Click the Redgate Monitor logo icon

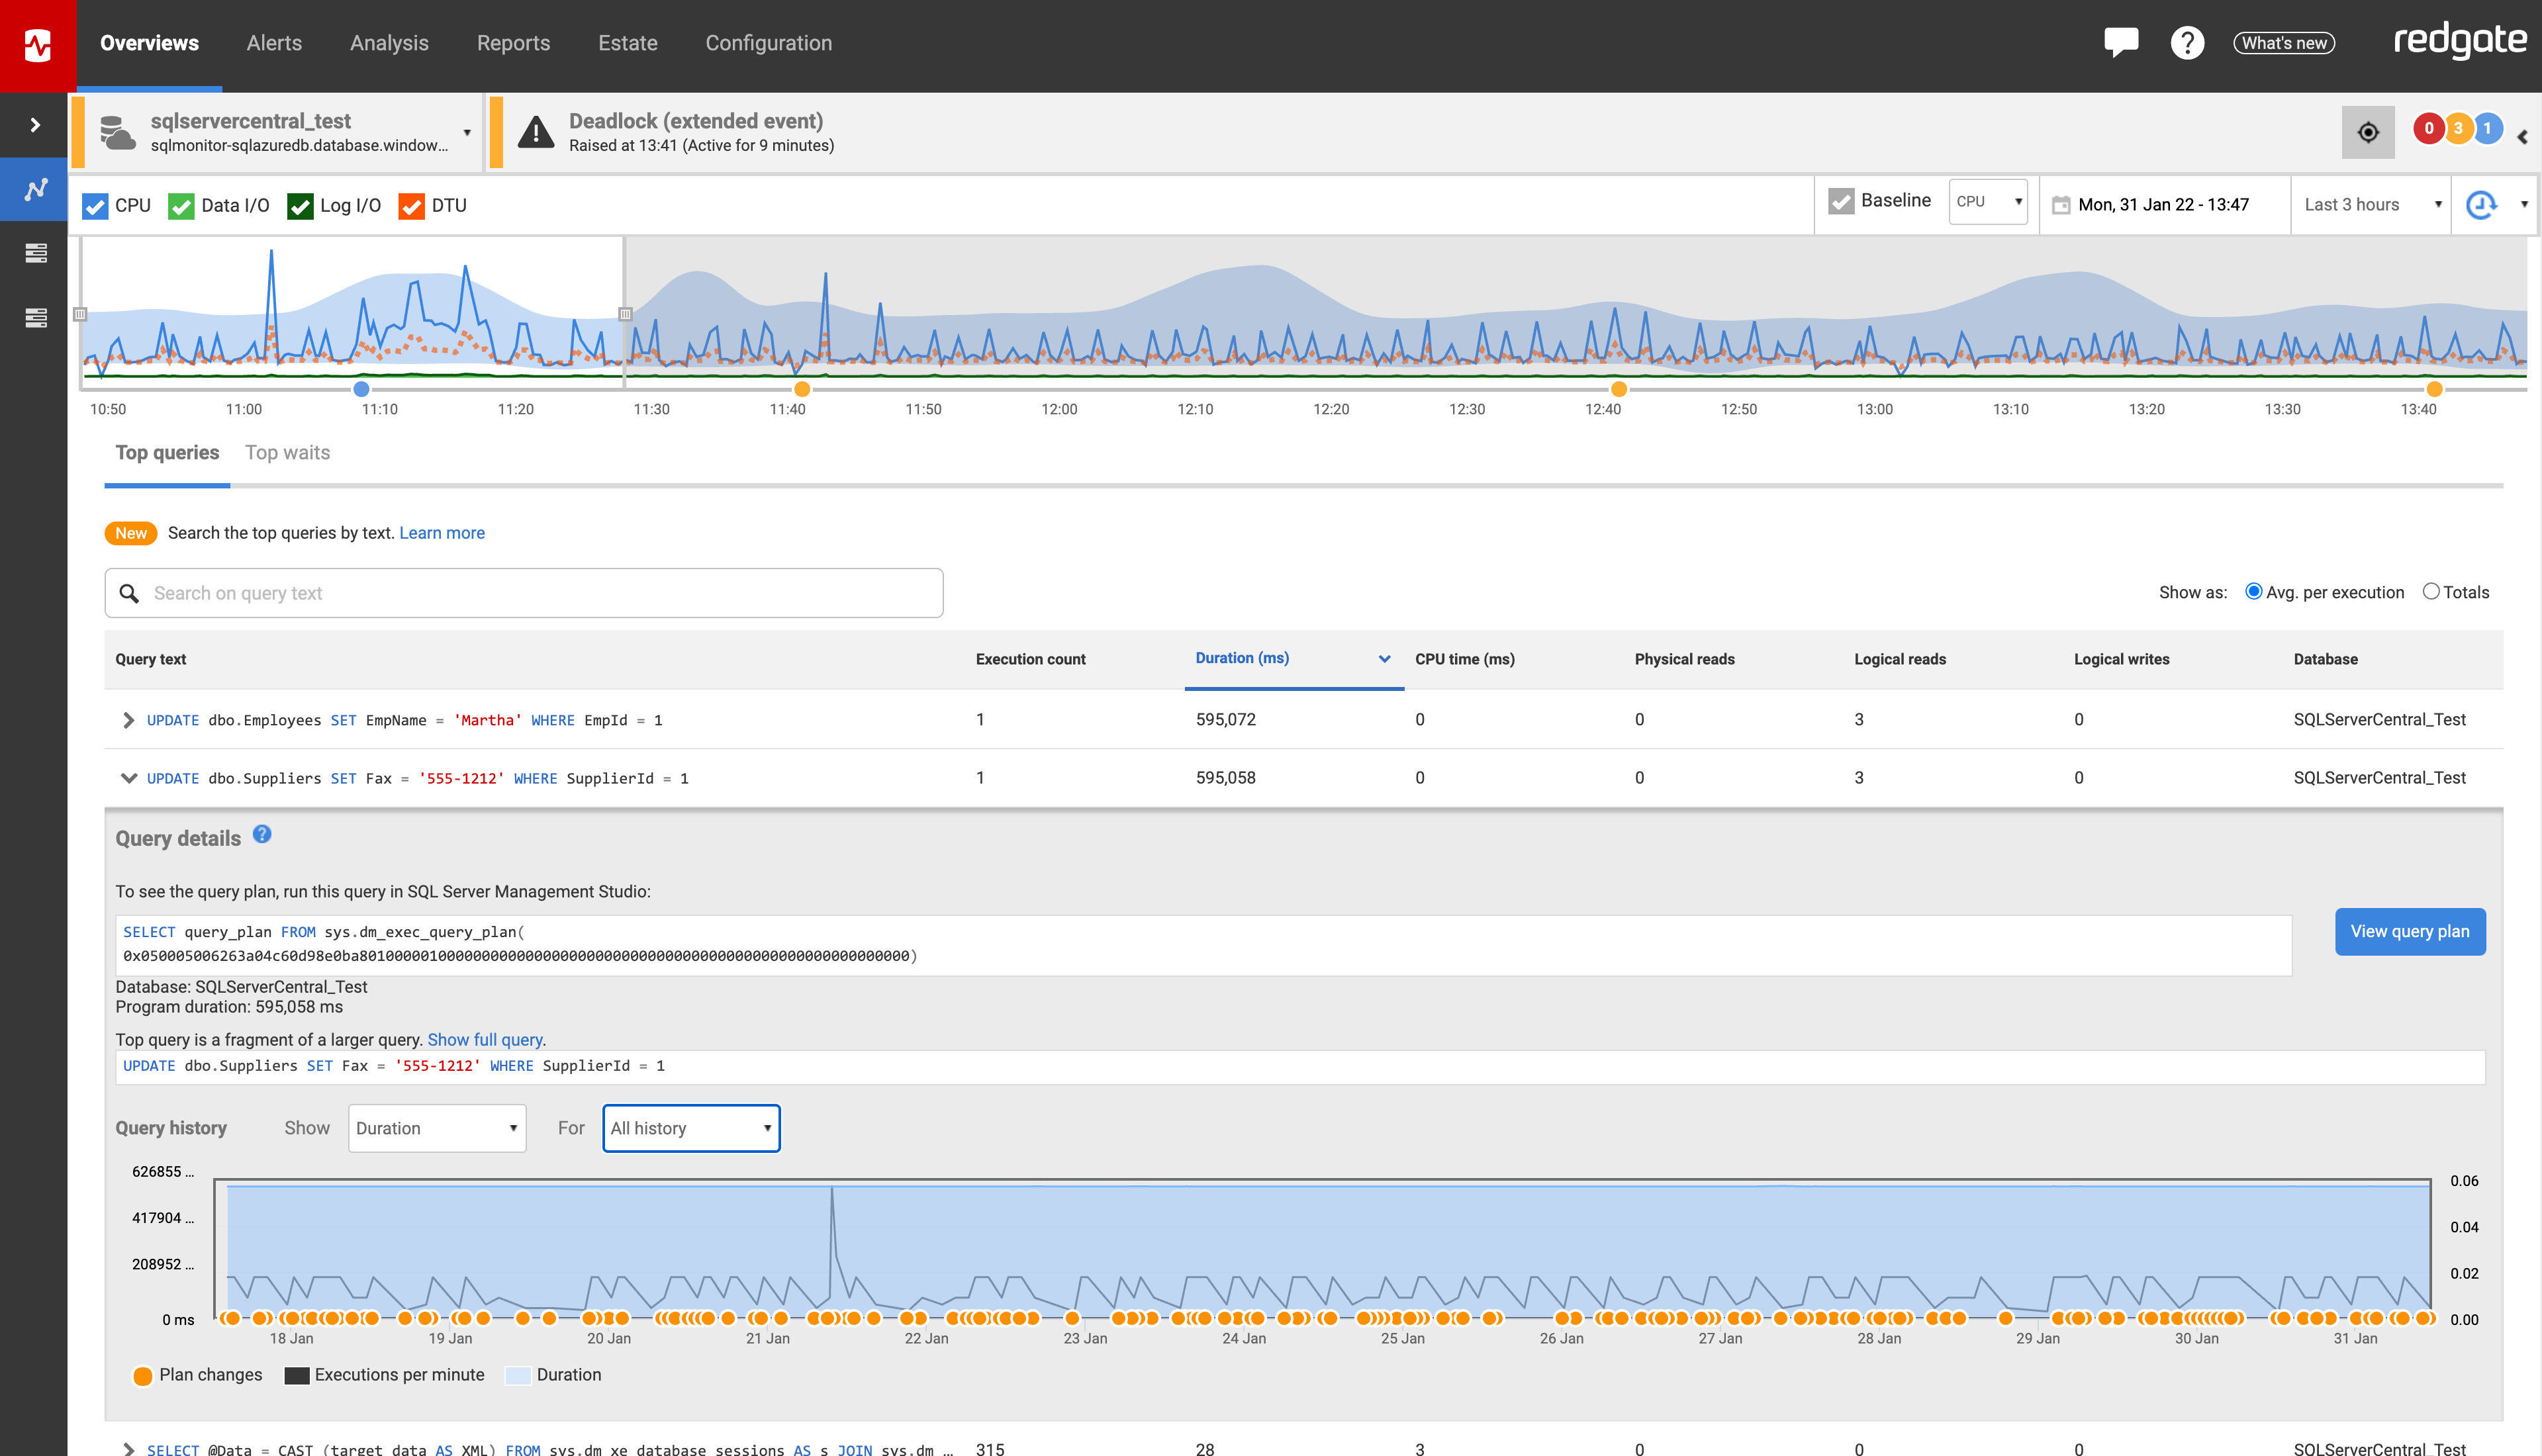(x=38, y=45)
